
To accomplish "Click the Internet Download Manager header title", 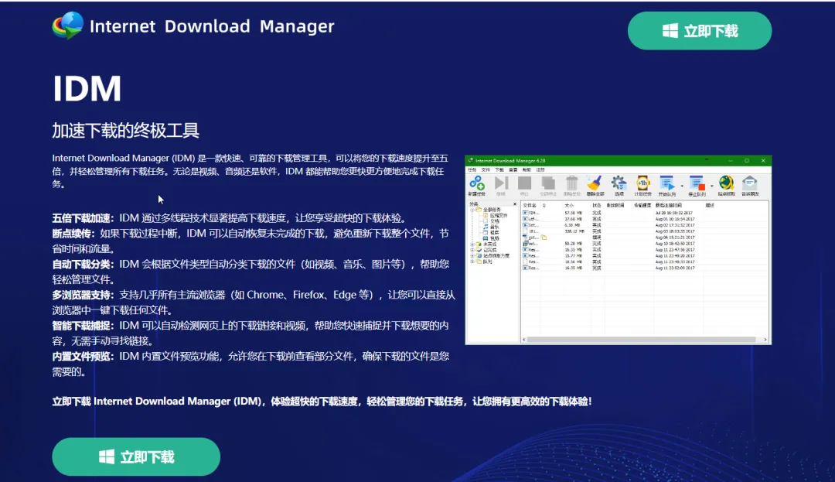I will pos(212,26).
